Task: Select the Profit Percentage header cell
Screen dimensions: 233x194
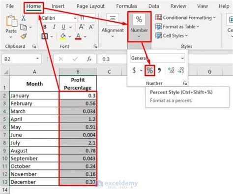Action: [78, 84]
